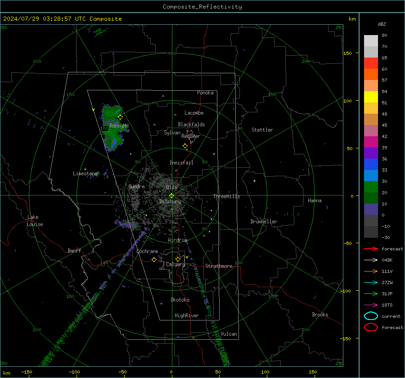
Task: Select the yellow diamond at radar center near Olds
Action: (x=171, y=196)
